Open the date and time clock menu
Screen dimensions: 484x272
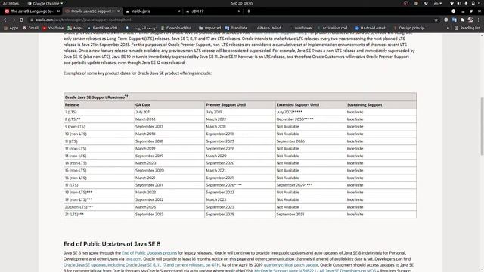(x=242, y=3)
